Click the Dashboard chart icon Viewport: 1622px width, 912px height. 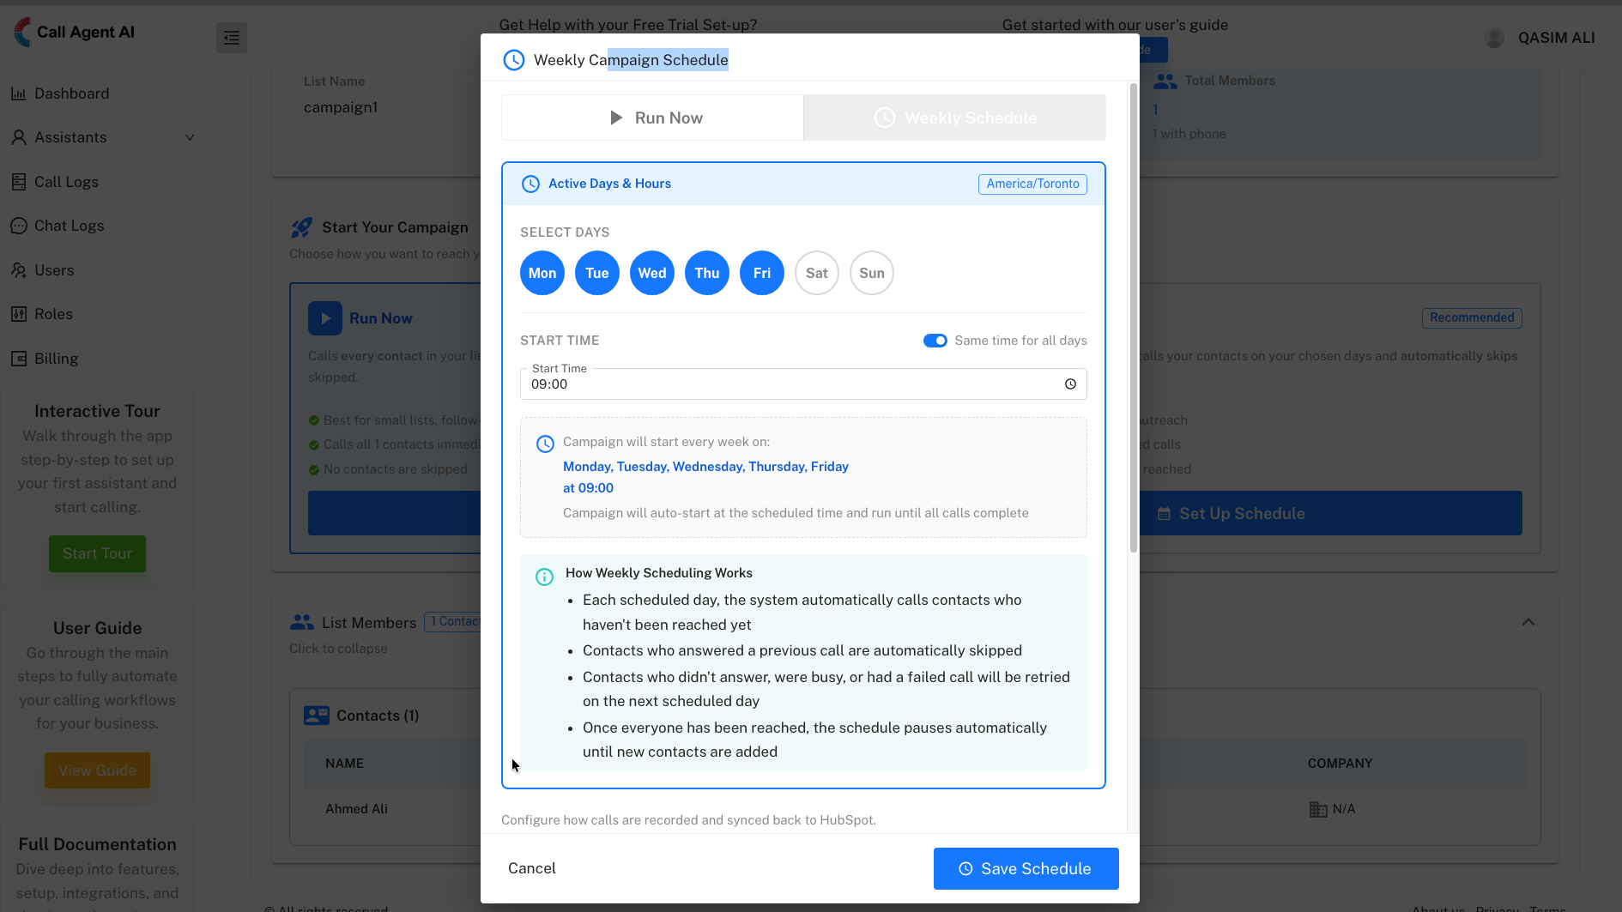pyautogui.click(x=18, y=94)
